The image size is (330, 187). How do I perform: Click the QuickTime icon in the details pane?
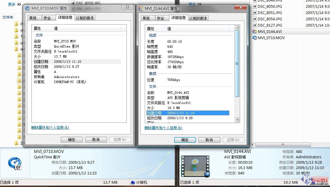click(x=15, y=163)
